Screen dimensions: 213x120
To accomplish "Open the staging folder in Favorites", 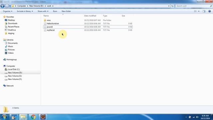I will click(x=11, y=33).
